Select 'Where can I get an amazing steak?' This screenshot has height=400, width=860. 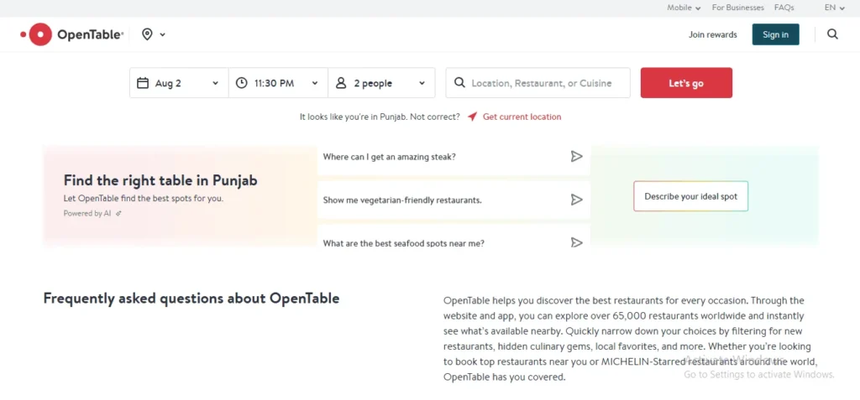[390, 157]
